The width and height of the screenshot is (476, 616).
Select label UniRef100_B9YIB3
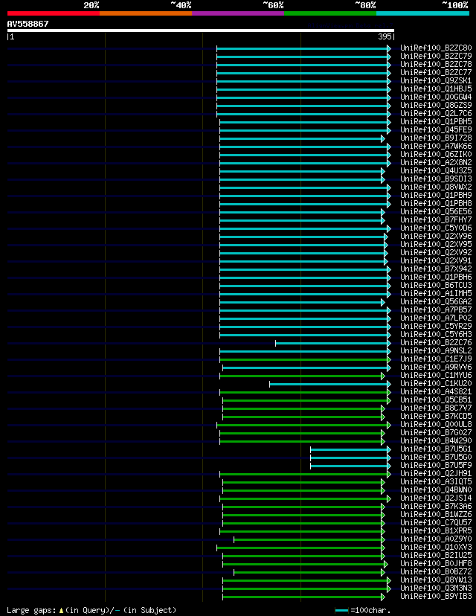[436, 597]
